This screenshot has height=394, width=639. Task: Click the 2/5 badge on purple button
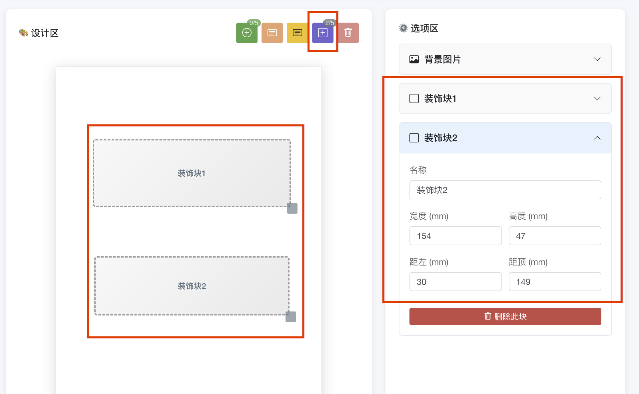pyautogui.click(x=329, y=23)
